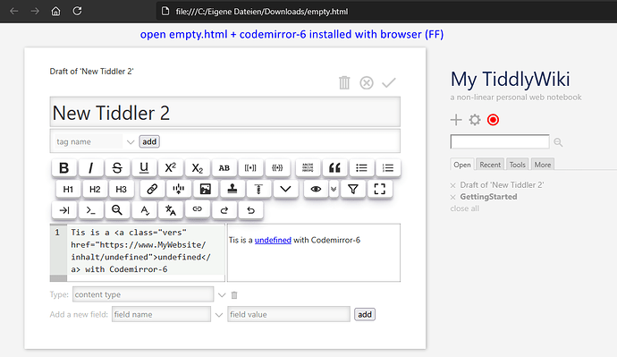Image resolution: width=617 pixels, height=357 pixels.
Task: Toggle preview pane with eye icon
Action: [x=316, y=190]
